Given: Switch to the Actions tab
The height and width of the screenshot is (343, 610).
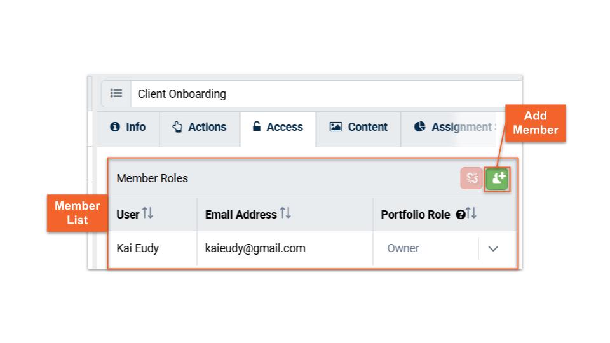Looking at the screenshot, I should click(200, 127).
